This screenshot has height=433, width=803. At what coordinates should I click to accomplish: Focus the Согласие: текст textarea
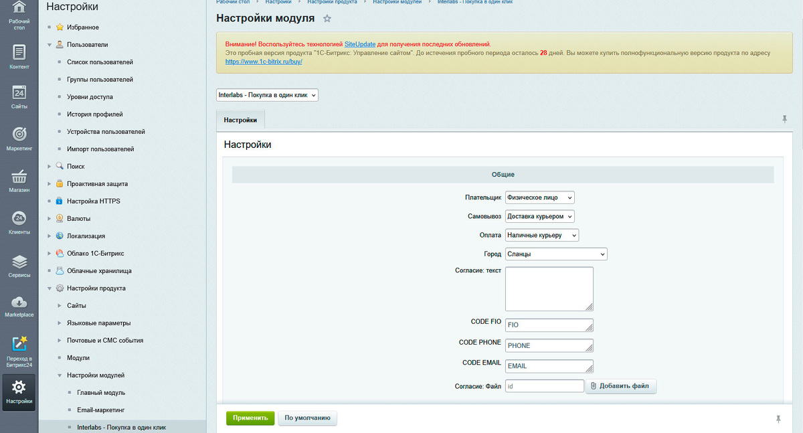point(549,288)
